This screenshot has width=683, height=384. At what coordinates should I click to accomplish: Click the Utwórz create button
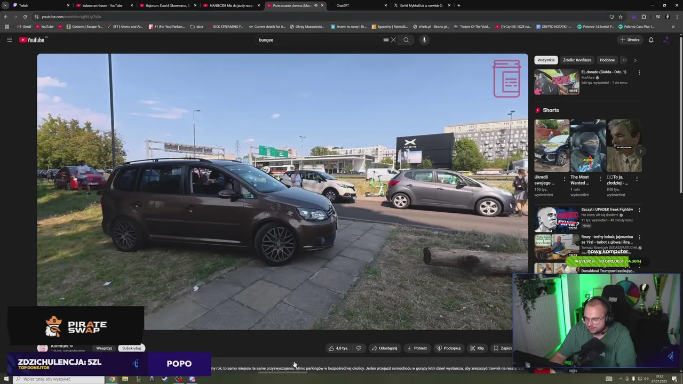630,40
